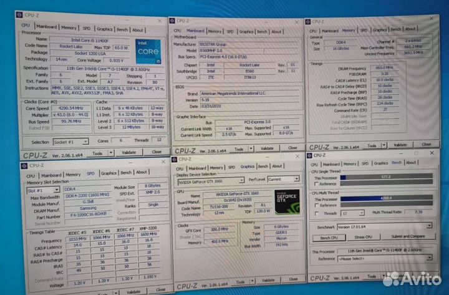Image resolution: width=449 pixels, height=295 pixels.
Task: Open the Perf Level Current dropdown
Action: (284, 179)
